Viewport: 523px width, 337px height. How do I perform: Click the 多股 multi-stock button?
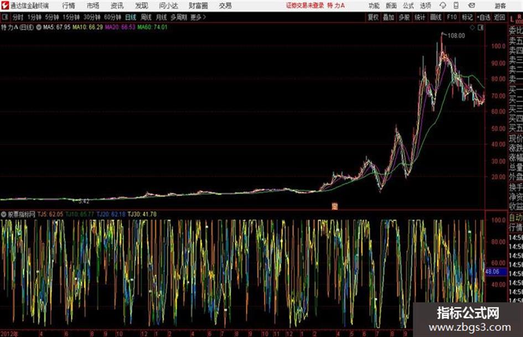pos(404,17)
